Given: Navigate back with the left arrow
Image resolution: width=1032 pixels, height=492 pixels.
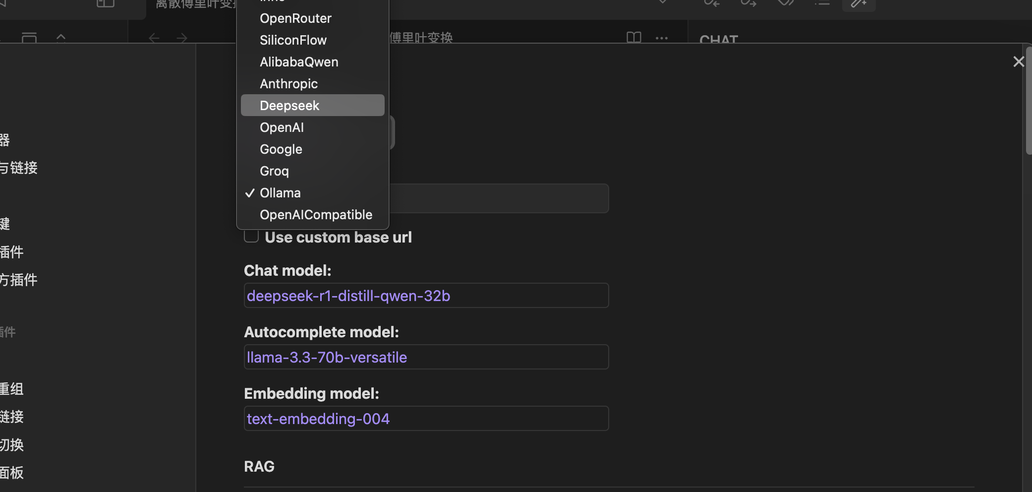Looking at the screenshot, I should click(x=154, y=38).
